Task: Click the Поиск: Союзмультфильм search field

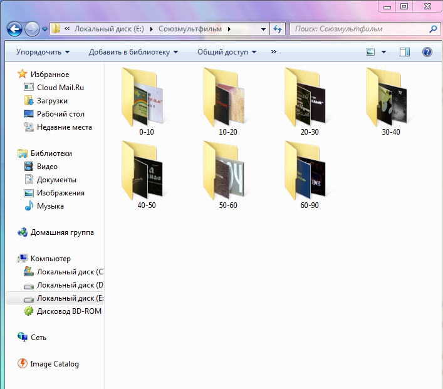Action: [358, 29]
